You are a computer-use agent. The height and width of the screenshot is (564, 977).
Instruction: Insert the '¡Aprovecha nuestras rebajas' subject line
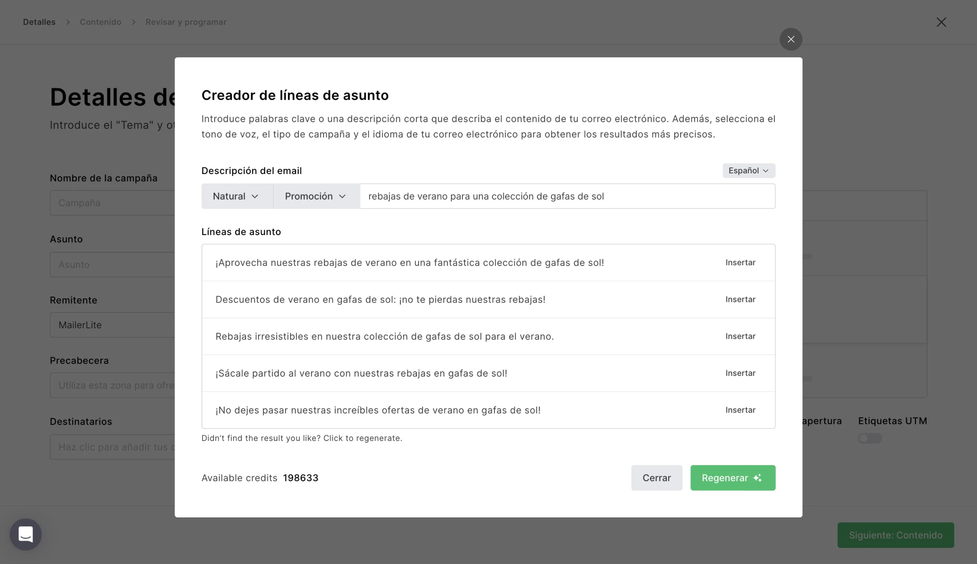point(740,262)
